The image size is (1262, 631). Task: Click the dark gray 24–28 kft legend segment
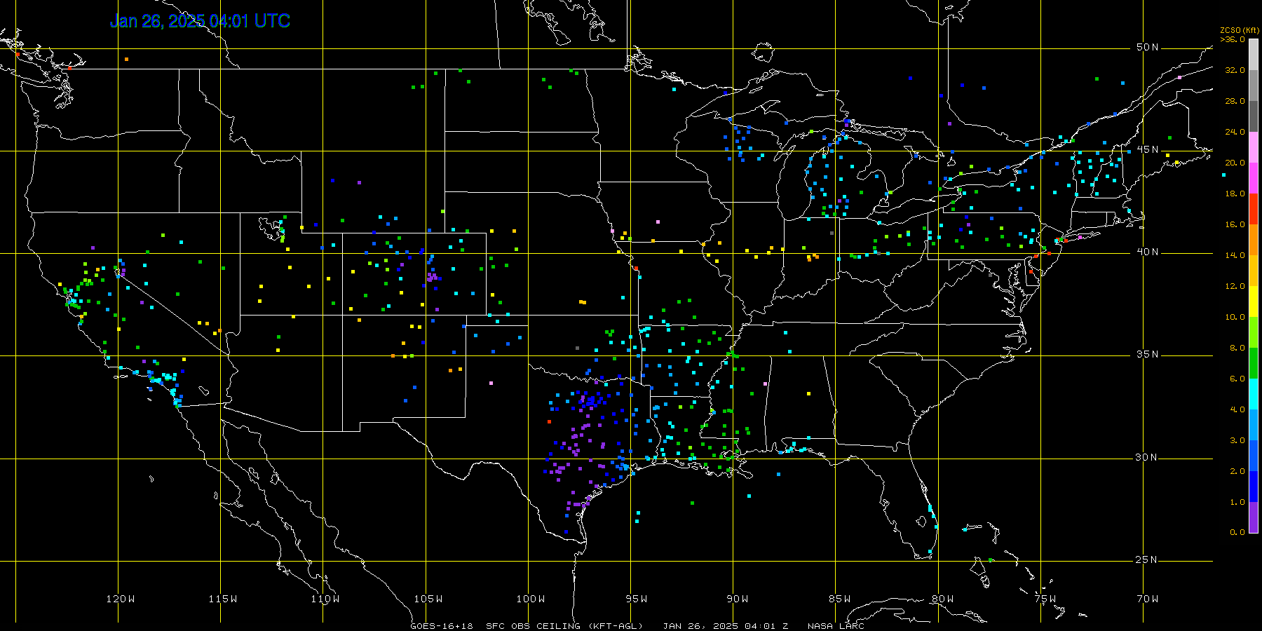coord(1254,116)
